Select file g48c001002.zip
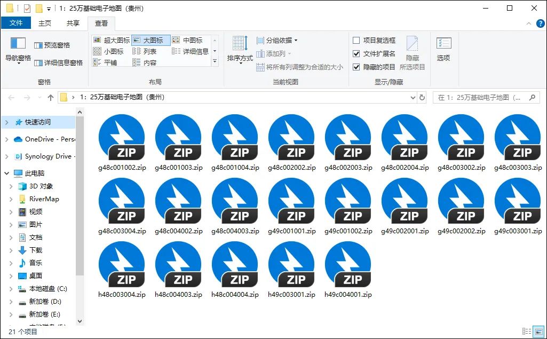The width and height of the screenshot is (547, 339). tap(122, 143)
